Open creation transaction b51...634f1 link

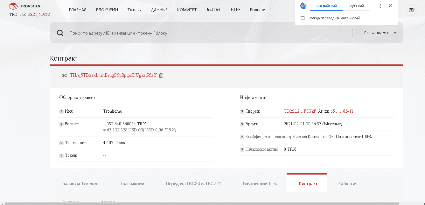click(342, 111)
